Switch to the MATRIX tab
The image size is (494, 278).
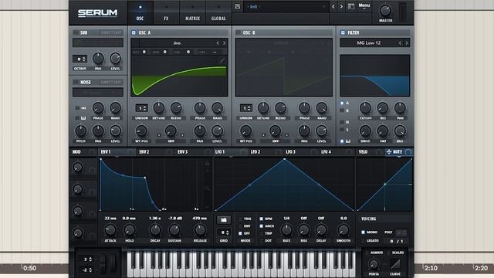[x=192, y=12]
